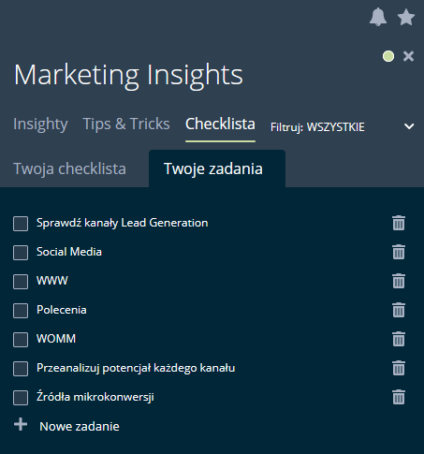Mark the Przeanalizuj potencjał każdego kanału checkbox
The height and width of the screenshot is (454, 424).
(21, 369)
